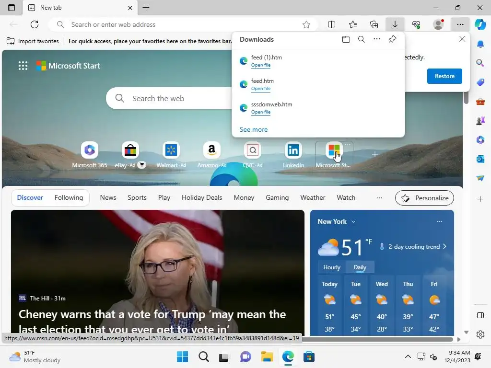This screenshot has height=368, width=491.
Task: Open the Holiday Deals category
Action: (202, 197)
